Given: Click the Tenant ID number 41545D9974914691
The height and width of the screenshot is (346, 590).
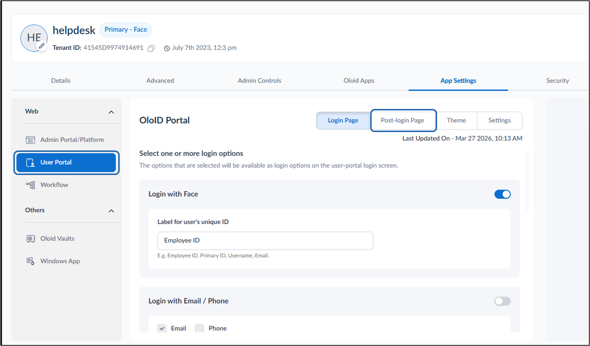Looking at the screenshot, I should pos(114,48).
